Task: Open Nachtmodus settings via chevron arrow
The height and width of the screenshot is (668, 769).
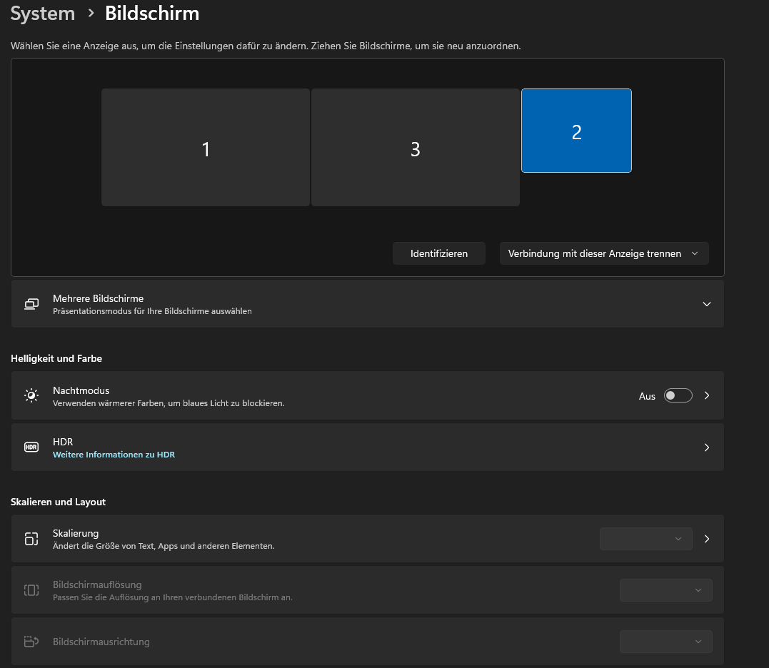Action: pyautogui.click(x=707, y=395)
